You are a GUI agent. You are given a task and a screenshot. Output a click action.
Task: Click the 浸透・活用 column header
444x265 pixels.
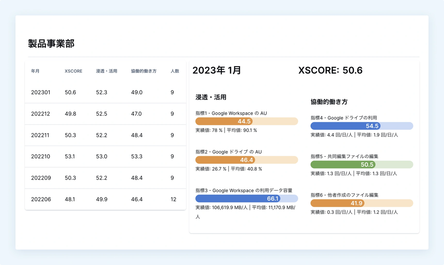107,71
